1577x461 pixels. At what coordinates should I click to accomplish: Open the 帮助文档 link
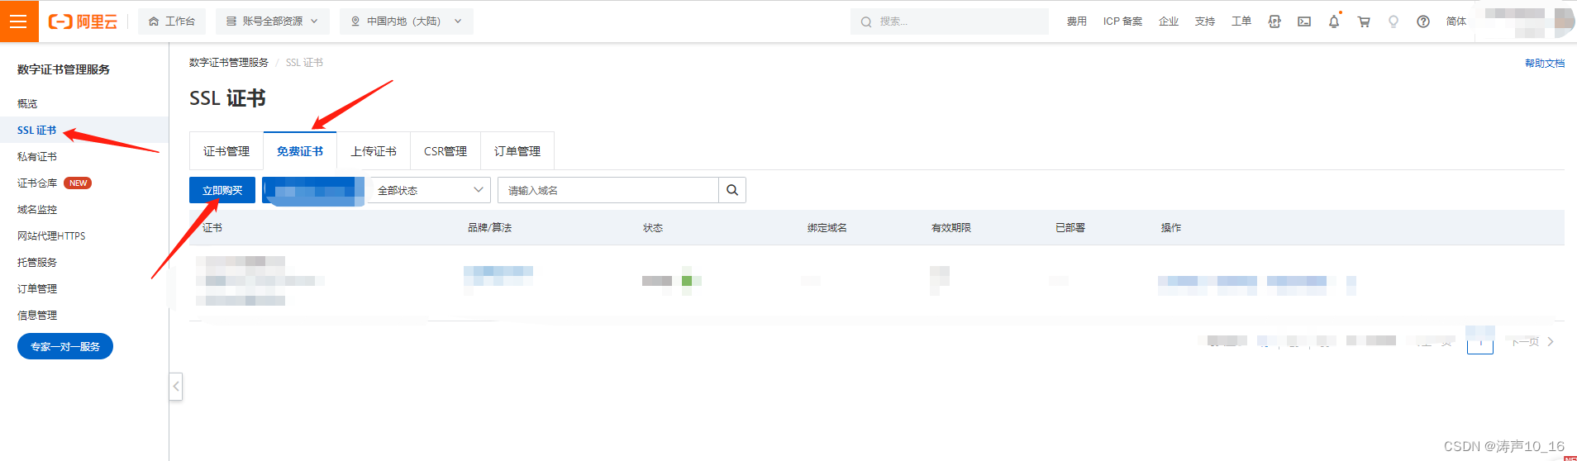tap(1545, 63)
